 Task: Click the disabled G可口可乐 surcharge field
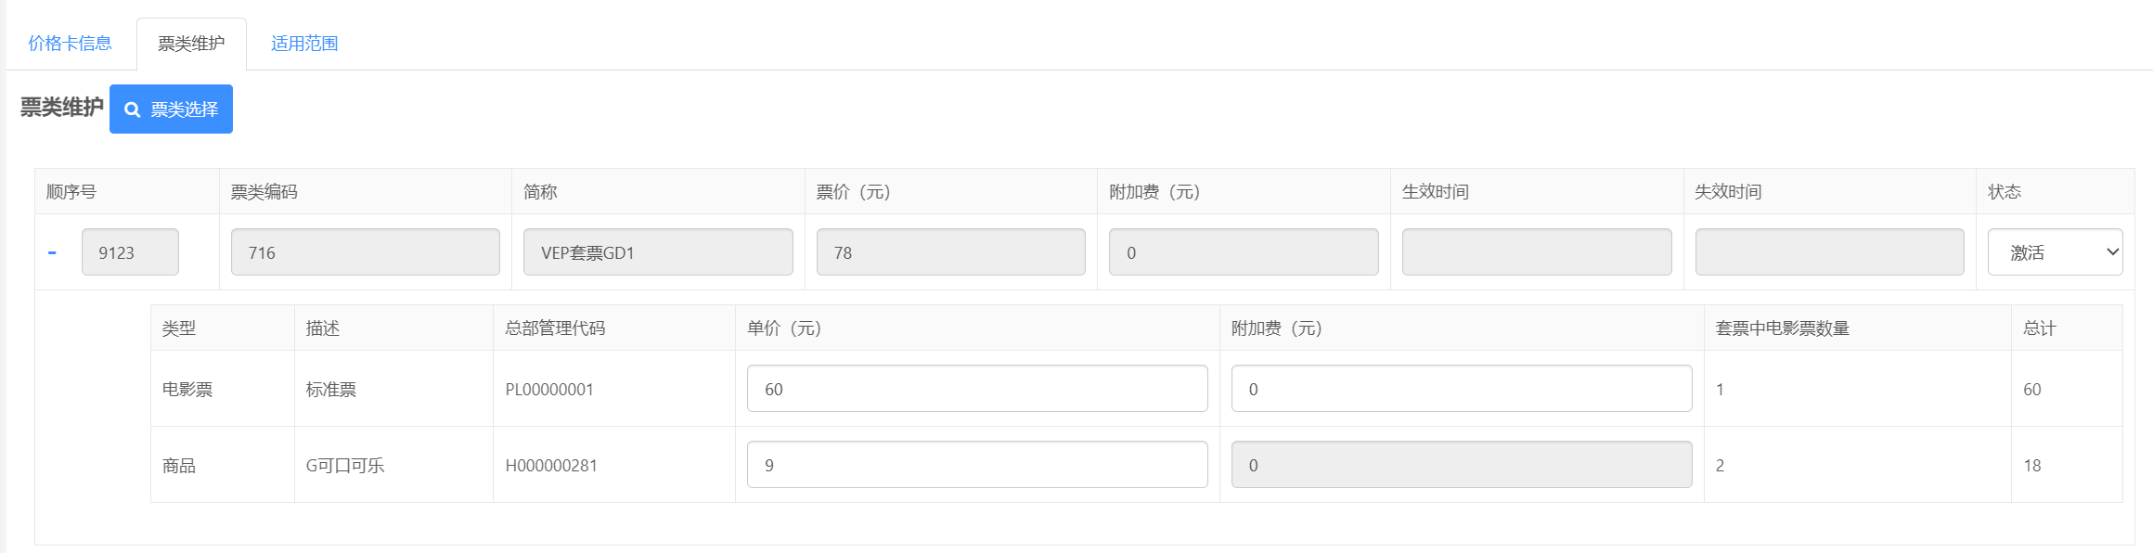click(1462, 465)
